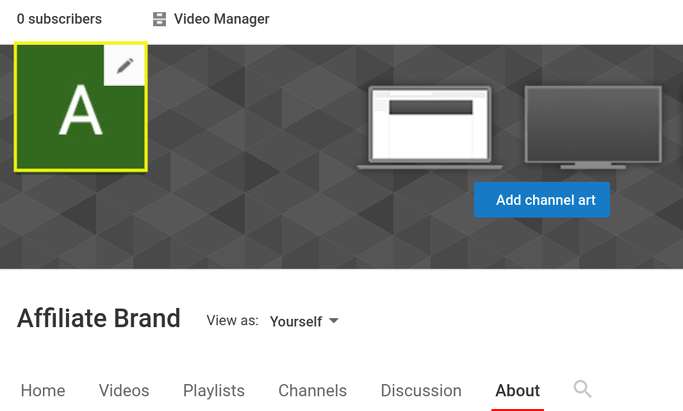This screenshot has width=683, height=411.
Task: Select the Playlists tab
Action: (x=213, y=390)
